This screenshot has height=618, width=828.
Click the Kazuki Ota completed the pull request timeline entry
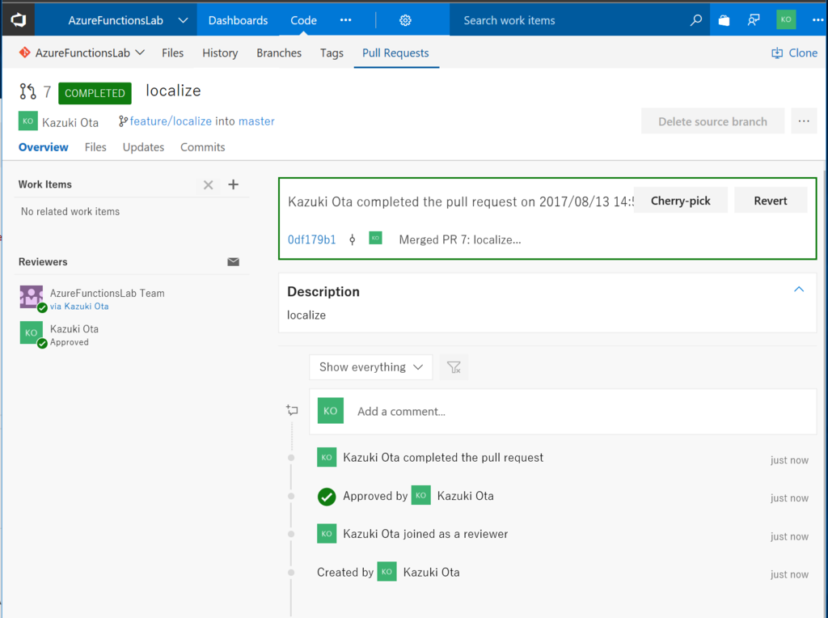pos(443,457)
